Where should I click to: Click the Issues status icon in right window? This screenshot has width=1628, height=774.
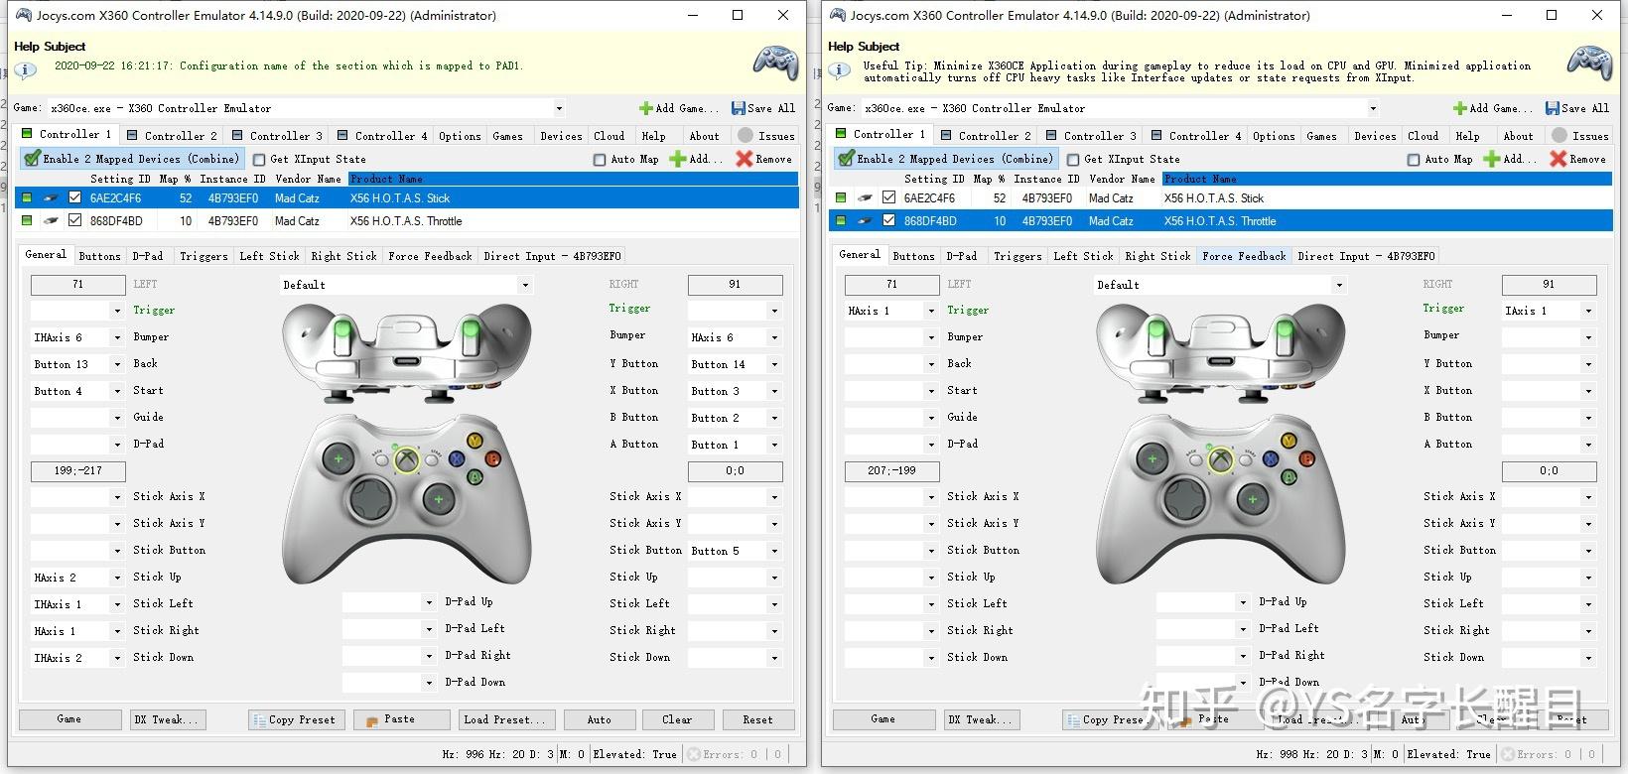1560,136
